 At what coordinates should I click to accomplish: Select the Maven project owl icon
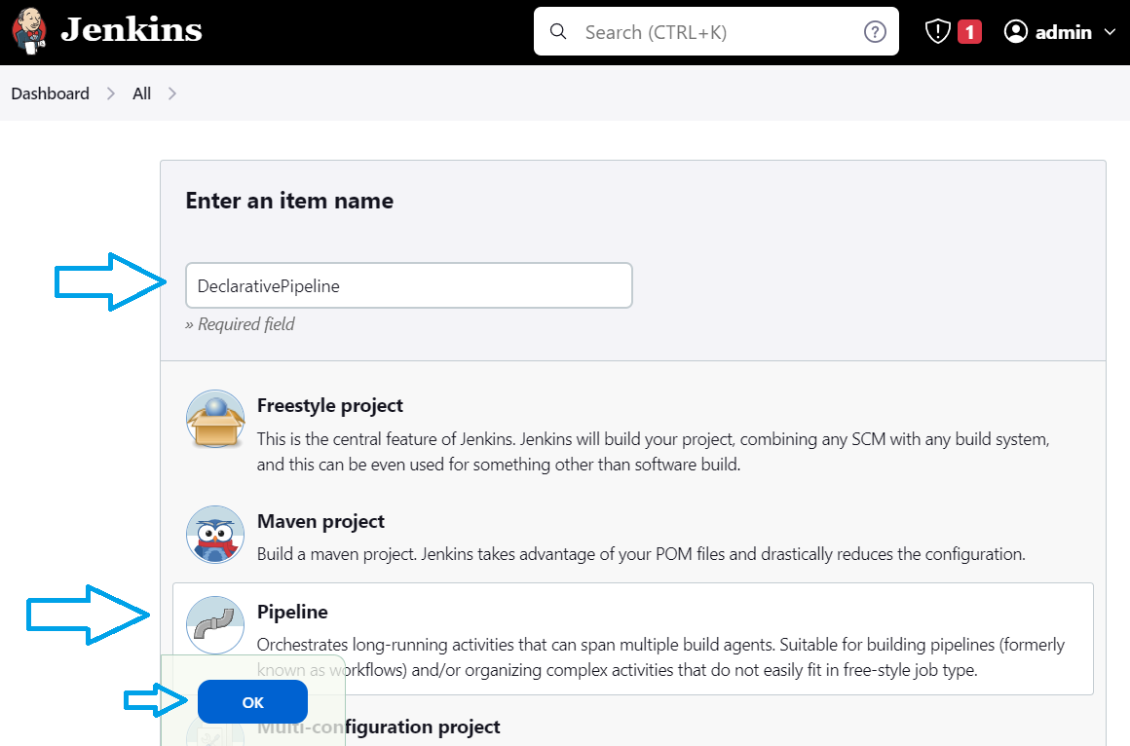[x=215, y=535]
